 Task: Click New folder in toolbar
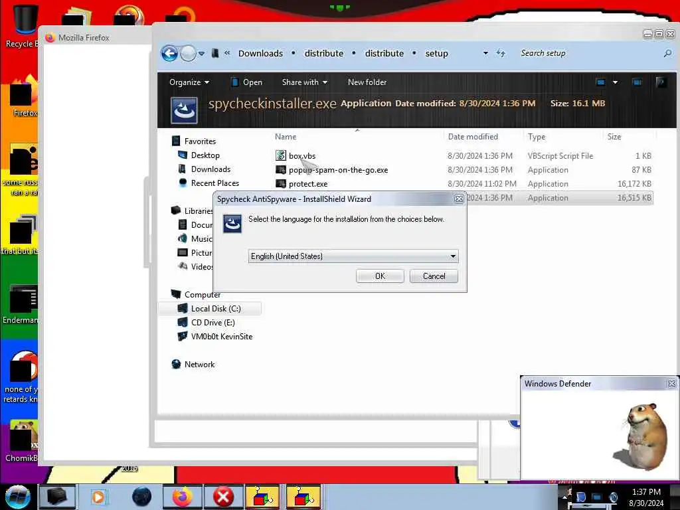pyautogui.click(x=367, y=82)
